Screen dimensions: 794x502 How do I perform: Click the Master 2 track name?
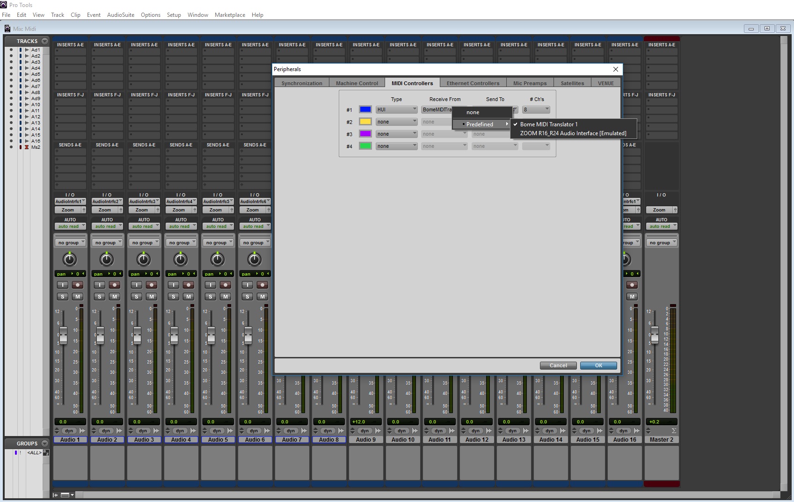click(662, 440)
